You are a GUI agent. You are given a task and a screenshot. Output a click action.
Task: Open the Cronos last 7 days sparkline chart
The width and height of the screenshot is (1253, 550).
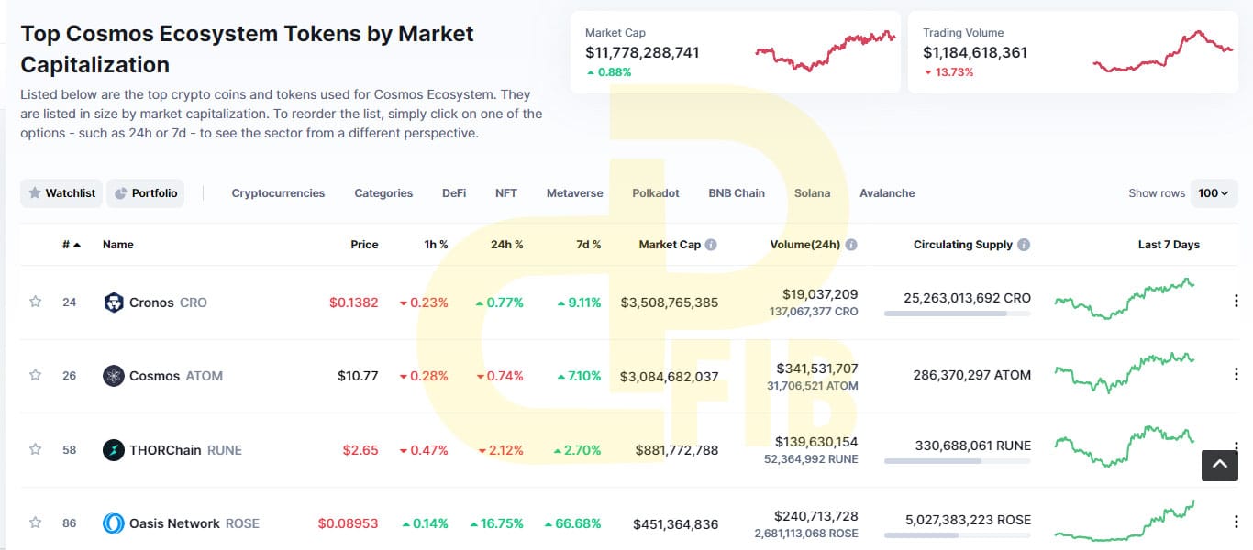point(1125,299)
